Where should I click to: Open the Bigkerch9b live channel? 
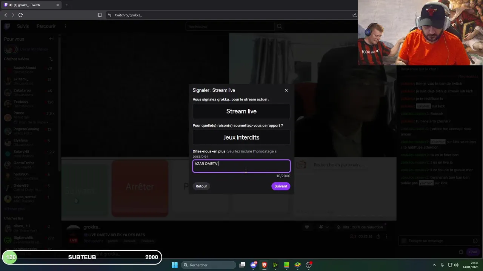(x=29, y=240)
